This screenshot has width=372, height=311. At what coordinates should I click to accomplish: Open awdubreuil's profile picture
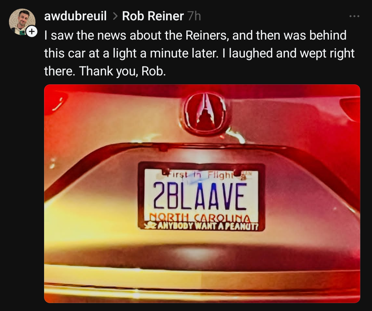tap(22, 22)
